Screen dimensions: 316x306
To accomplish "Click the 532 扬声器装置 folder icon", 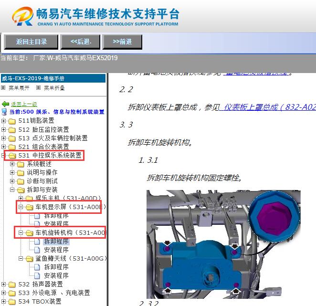I will pyautogui.click(x=12, y=285).
